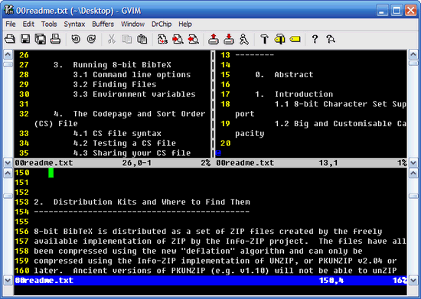Click the text '4.1 CS file syntax'
The image size is (421, 299).
pos(117,133)
